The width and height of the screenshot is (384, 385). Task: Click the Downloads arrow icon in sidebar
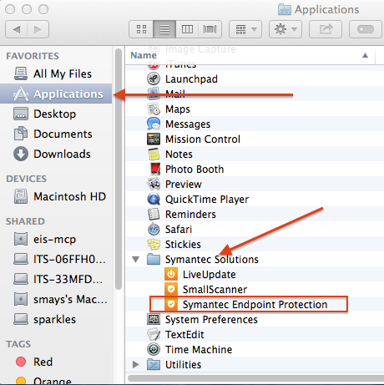[x=21, y=154]
